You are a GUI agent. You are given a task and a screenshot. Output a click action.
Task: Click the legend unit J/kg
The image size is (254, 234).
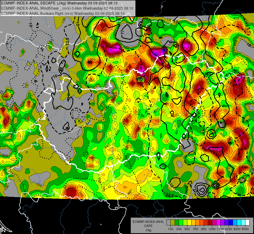click(x=148, y=230)
